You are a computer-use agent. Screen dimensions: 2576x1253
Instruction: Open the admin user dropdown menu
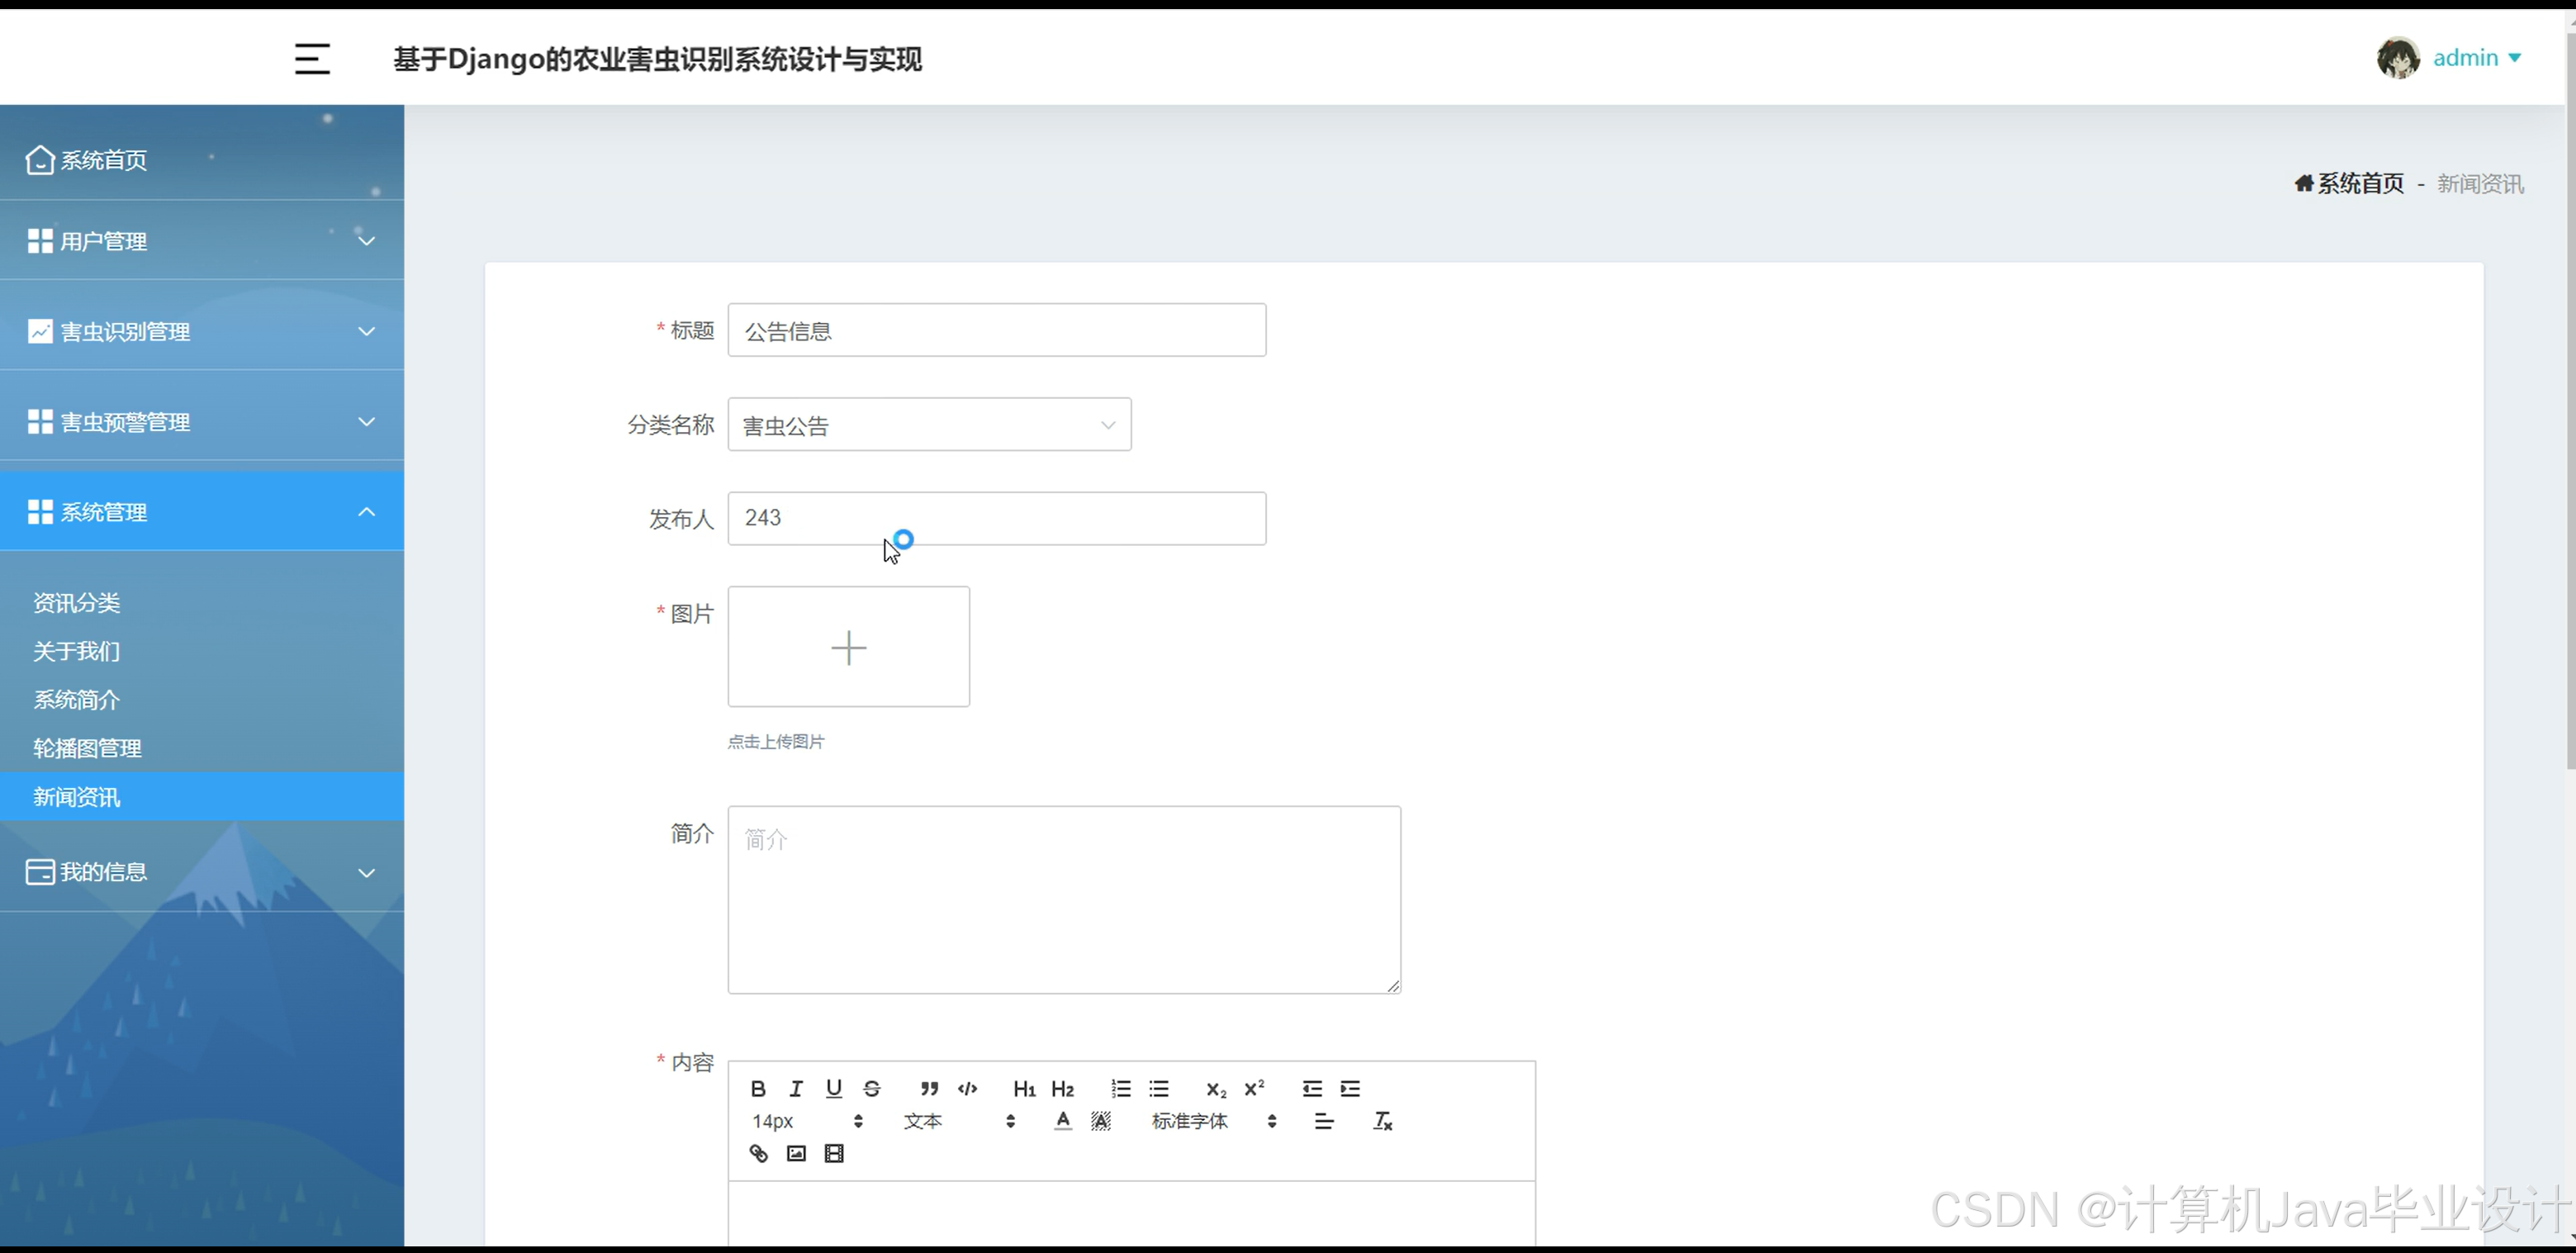coord(2476,58)
